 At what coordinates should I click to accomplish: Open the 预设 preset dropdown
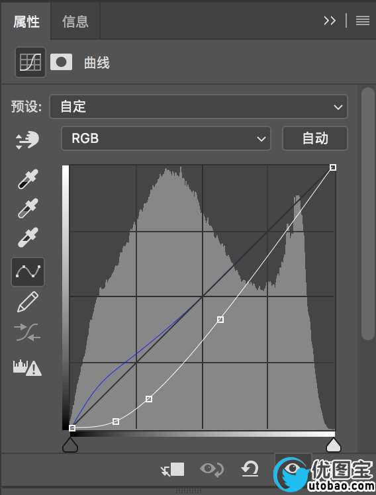click(x=199, y=107)
